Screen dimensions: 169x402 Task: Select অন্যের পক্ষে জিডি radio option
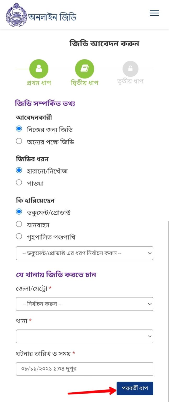pos(19,141)
